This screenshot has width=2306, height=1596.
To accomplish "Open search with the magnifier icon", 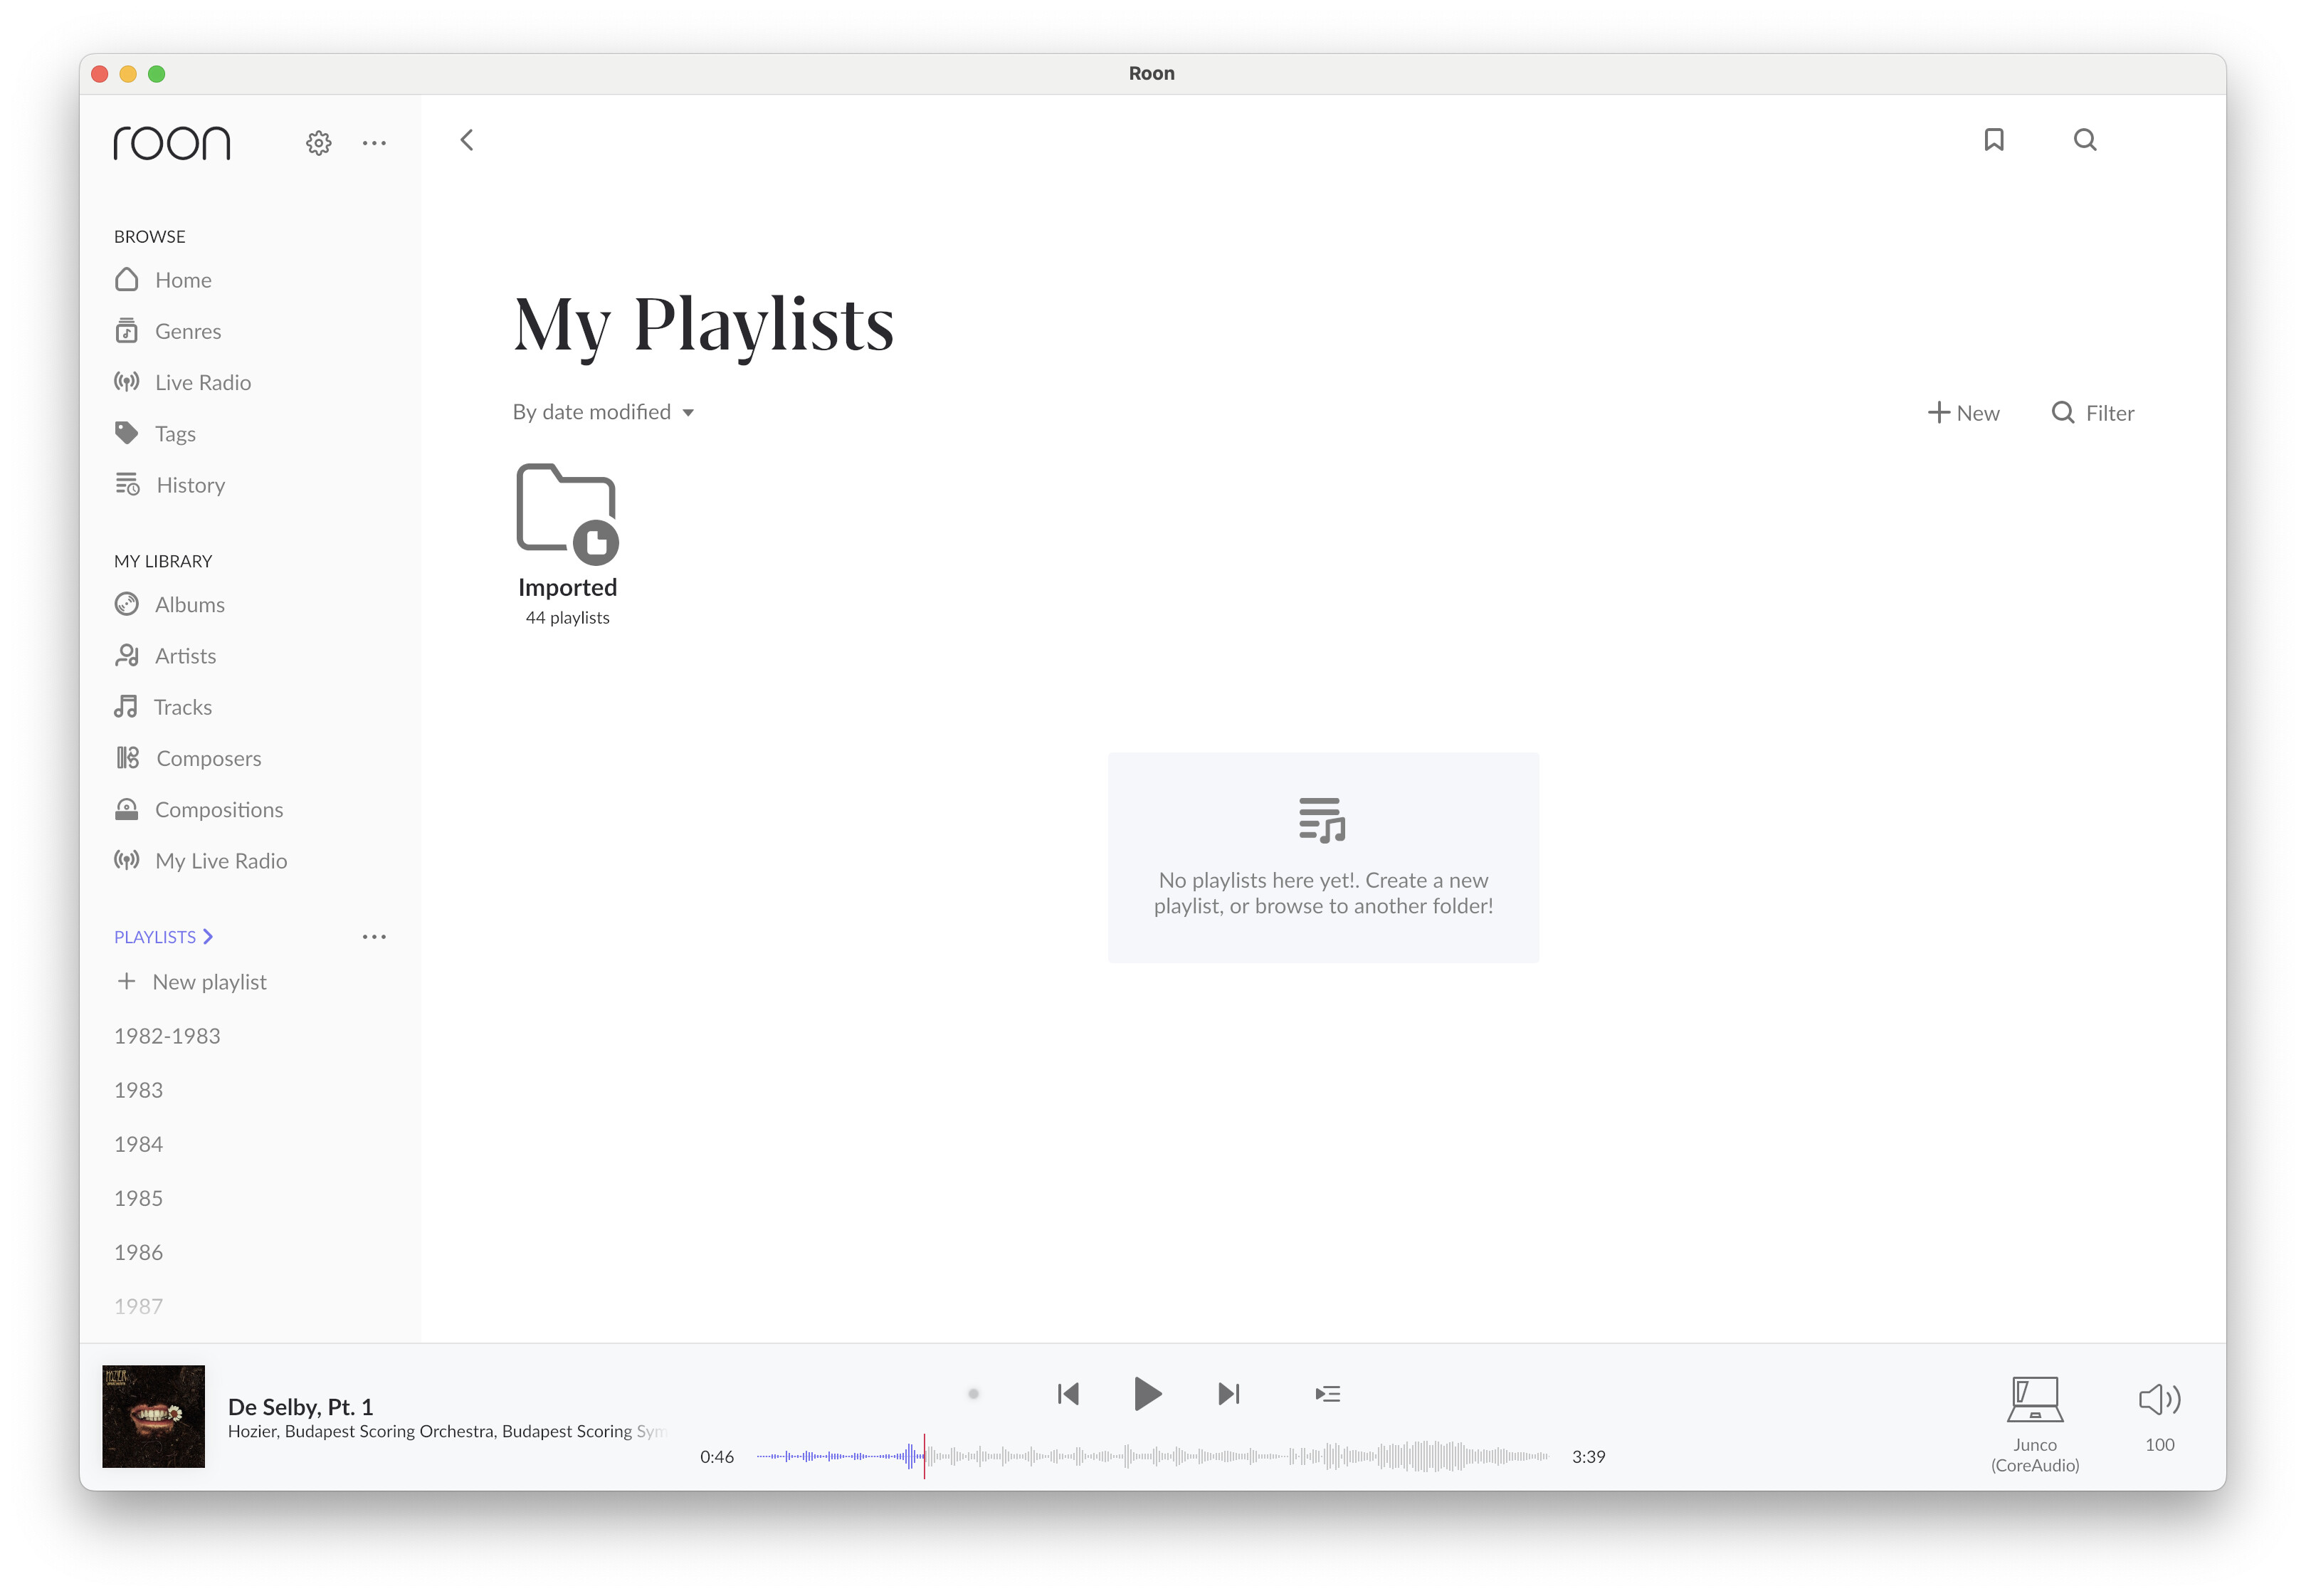I will (2084, 140).
